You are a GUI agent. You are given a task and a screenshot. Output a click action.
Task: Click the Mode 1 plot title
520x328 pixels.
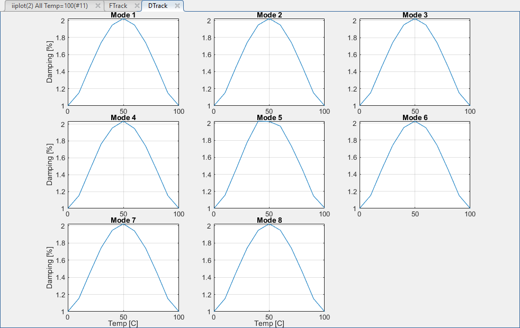[123, 15]
